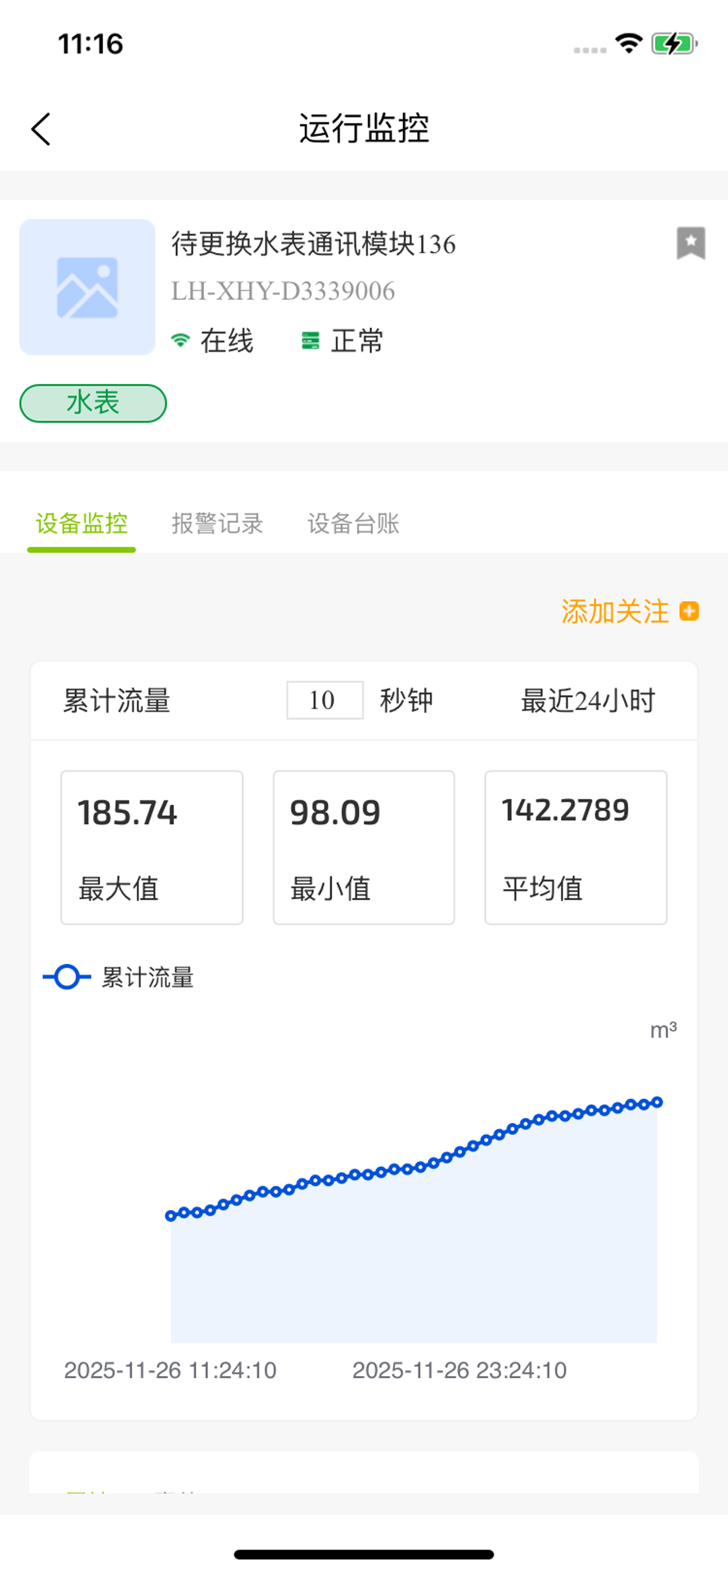Screen dimensions: 728x1575
Task: Tap the green server status icon
Action: tap(311, 341)
